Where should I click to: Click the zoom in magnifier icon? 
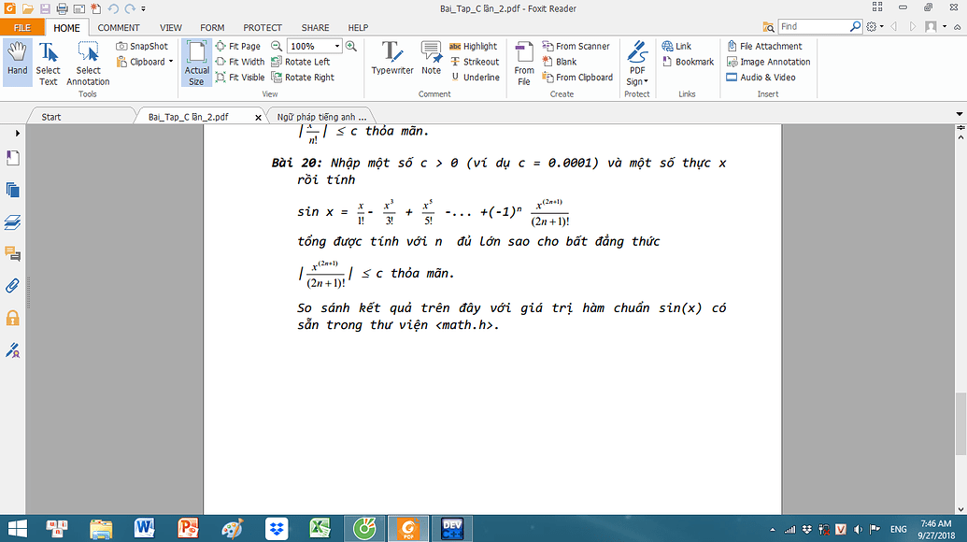351,46
